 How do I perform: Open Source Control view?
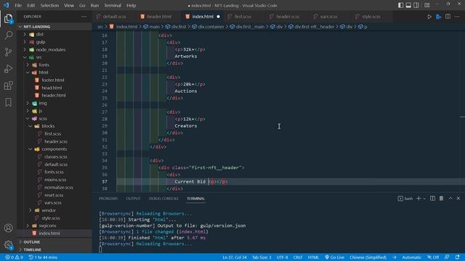coord(8,52)
